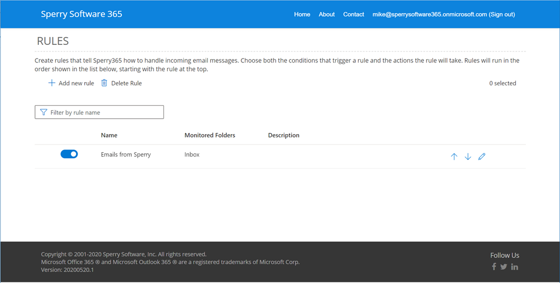
Task: Click the funnel filter icon
Action: pyautogui.click(x=44, y=112)
